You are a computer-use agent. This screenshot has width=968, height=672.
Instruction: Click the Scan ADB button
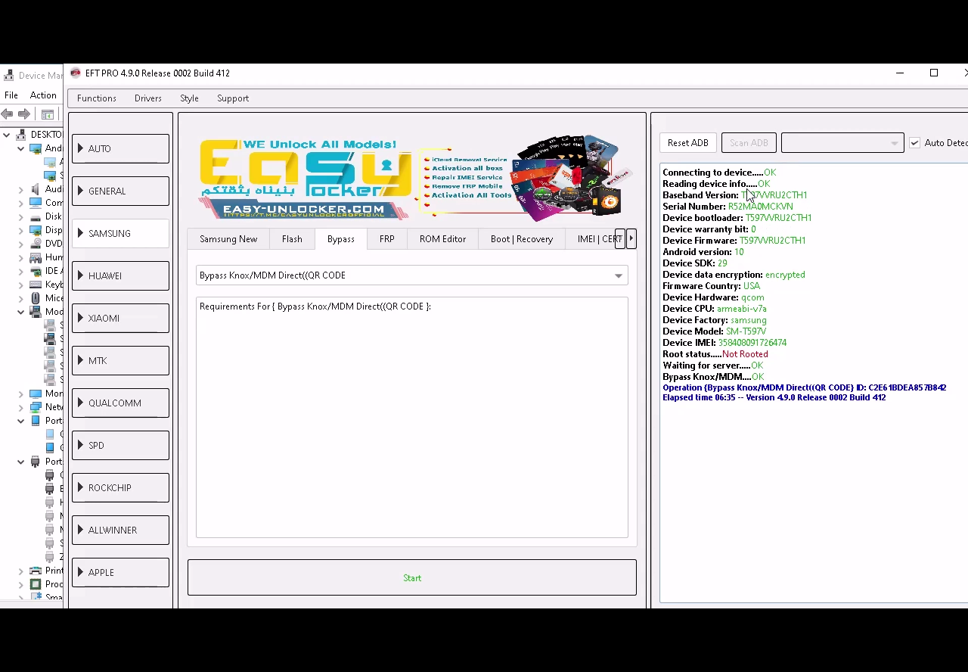[749, 143]
